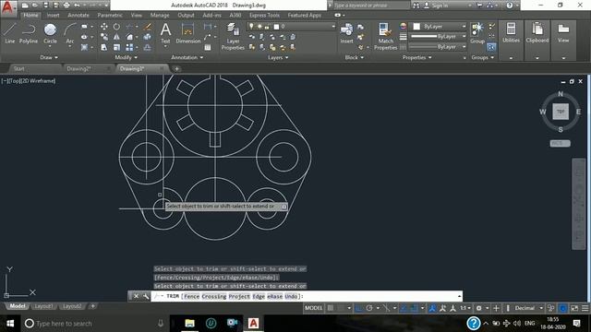Open the Insert ribbon tab

(54, 15)
